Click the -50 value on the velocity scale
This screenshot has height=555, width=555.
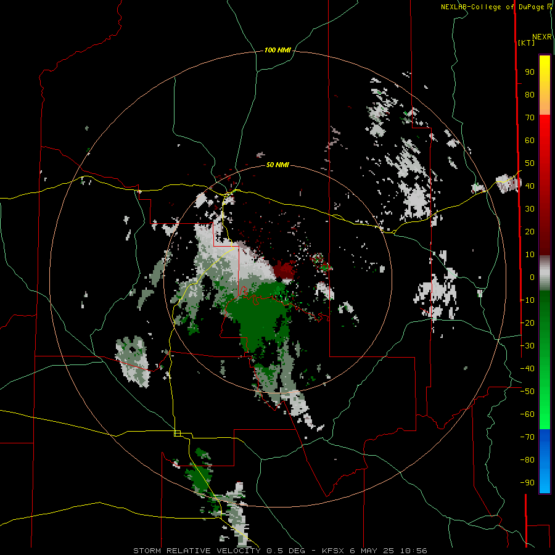pos(527,392)
